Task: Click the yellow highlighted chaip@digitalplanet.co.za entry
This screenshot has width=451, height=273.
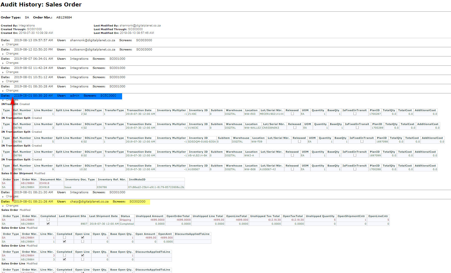Action: 75,202
